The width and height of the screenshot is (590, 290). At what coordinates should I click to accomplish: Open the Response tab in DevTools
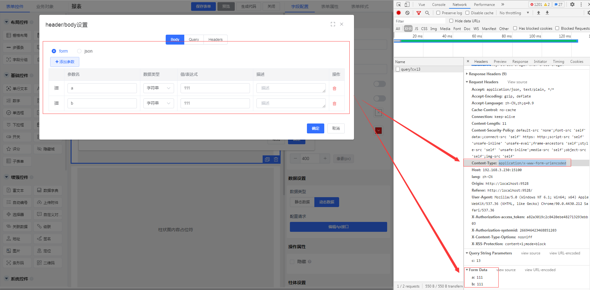coord(520,62)
